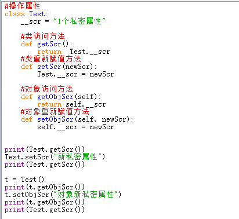Click the line t = Test()

(x=24, y=180)
